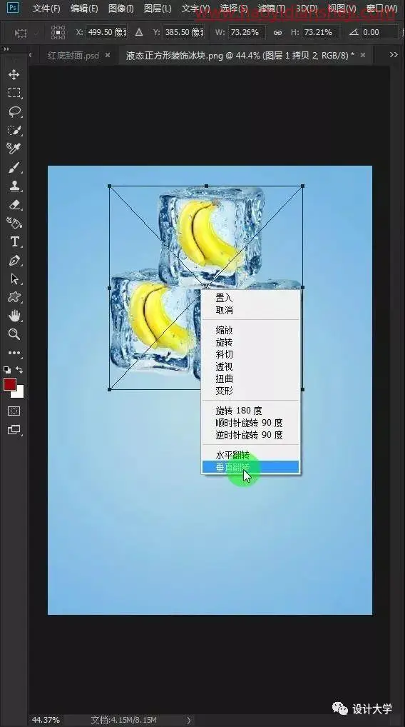Select the Paint Bucket tool
Image resolution: width=405 pixels, height=727 pixels.
click(x=14, y=223)
